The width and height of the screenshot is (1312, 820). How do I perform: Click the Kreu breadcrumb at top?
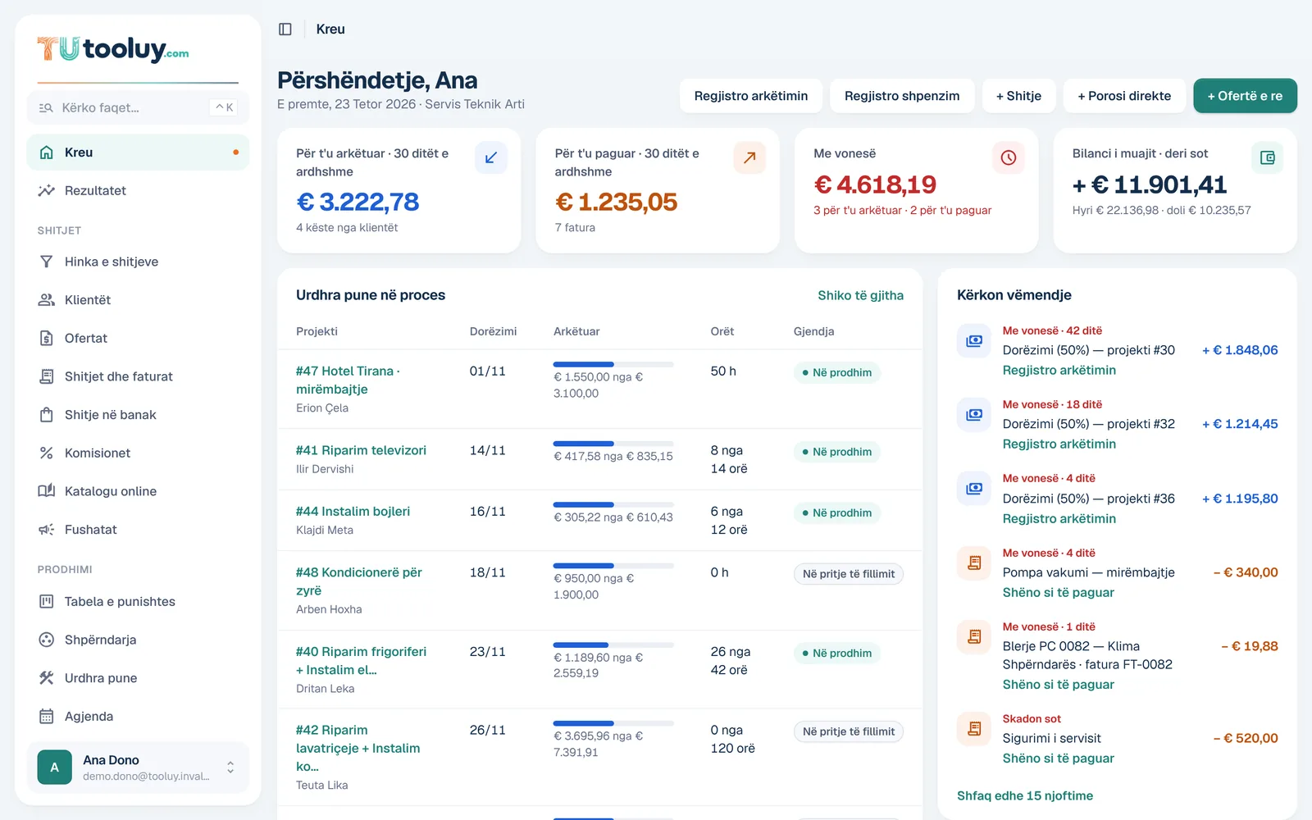point(330,30)
